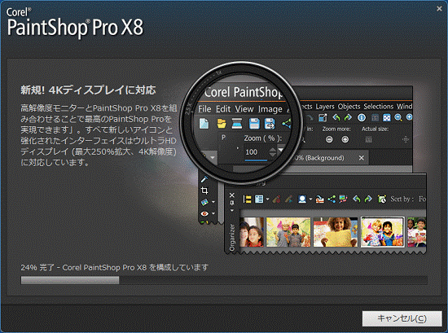Viewport: 448px width, 333px height.
Task: Click the Organizer rotate left icon
Action: (x=357, y=199)
